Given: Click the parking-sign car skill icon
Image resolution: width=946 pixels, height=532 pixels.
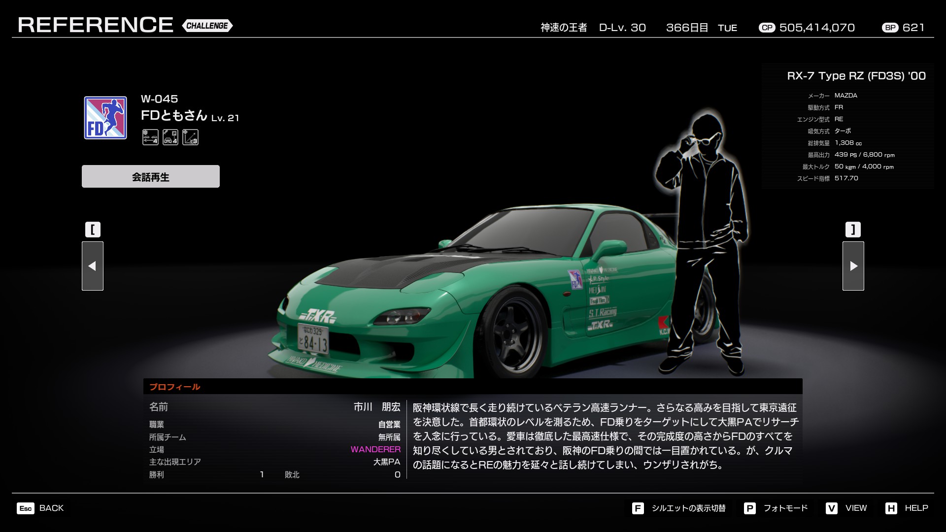Looking at the screenshot, I should 170,137.
